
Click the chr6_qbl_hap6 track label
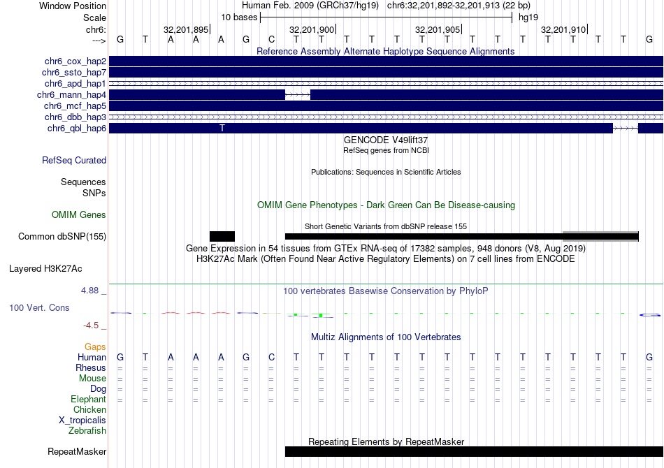(77, 129)
